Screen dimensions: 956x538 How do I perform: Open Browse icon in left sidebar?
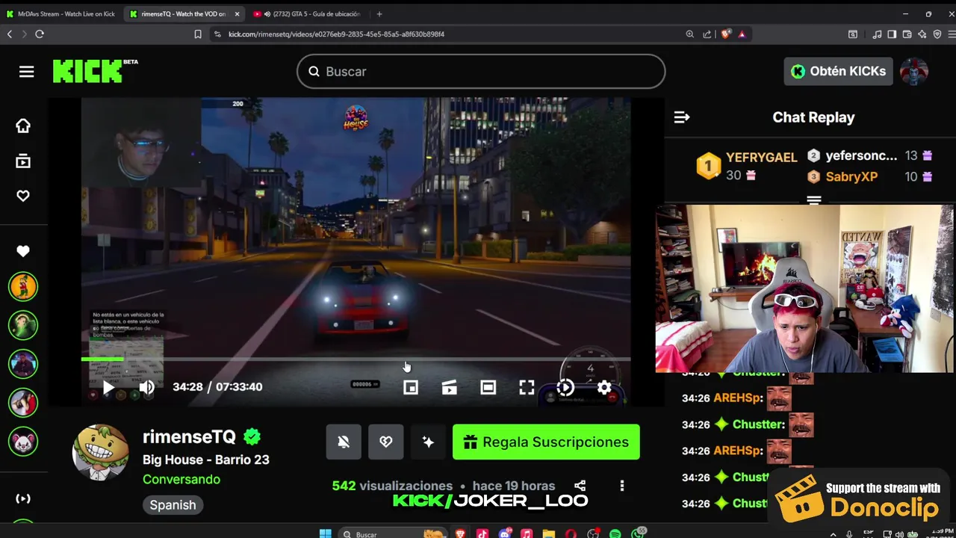[x=23, y=161]
